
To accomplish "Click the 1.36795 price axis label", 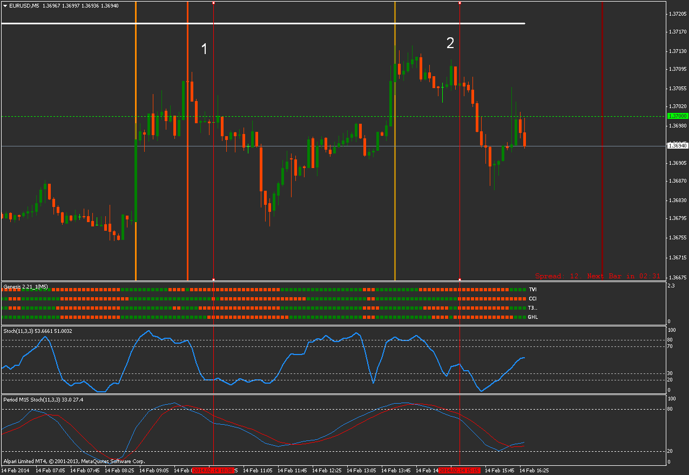I will (x=677, y=219).
